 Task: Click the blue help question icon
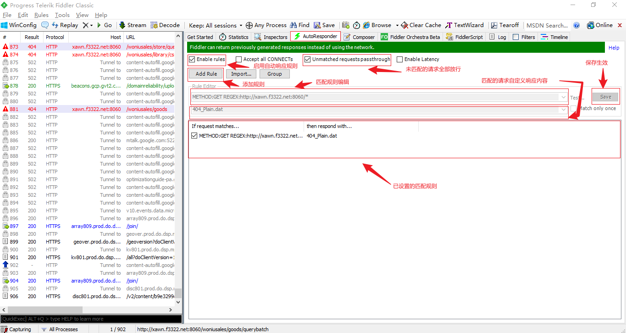click(576, 25)
